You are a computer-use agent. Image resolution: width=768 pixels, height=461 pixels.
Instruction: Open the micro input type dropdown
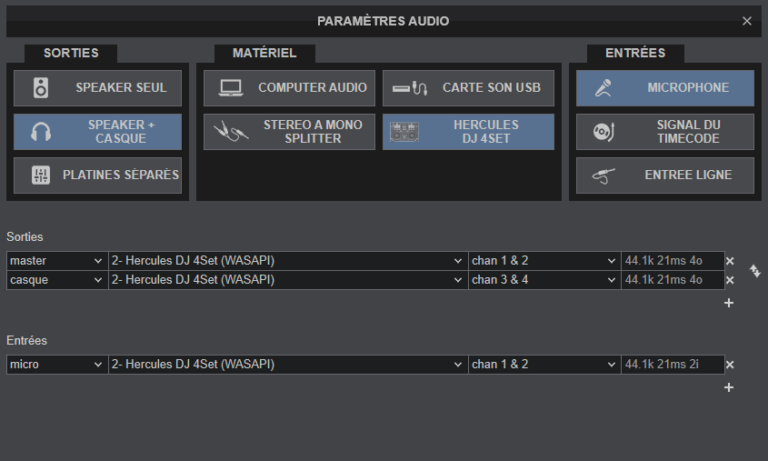[57, 365]
